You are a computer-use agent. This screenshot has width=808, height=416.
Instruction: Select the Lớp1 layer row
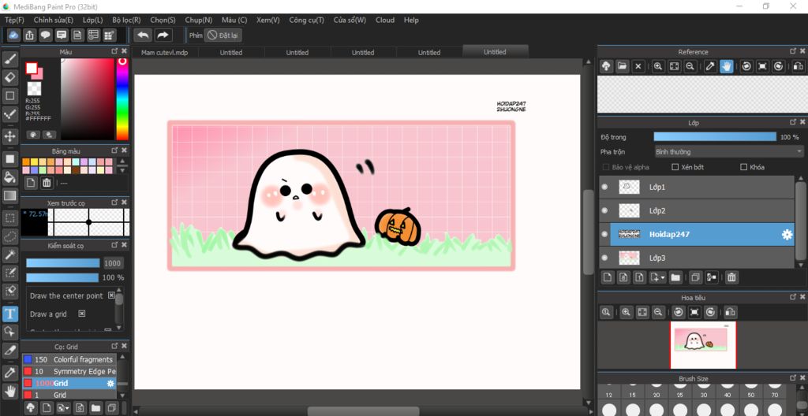(696, 187)
